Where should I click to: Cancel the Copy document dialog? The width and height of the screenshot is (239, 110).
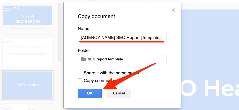point(119,93)
